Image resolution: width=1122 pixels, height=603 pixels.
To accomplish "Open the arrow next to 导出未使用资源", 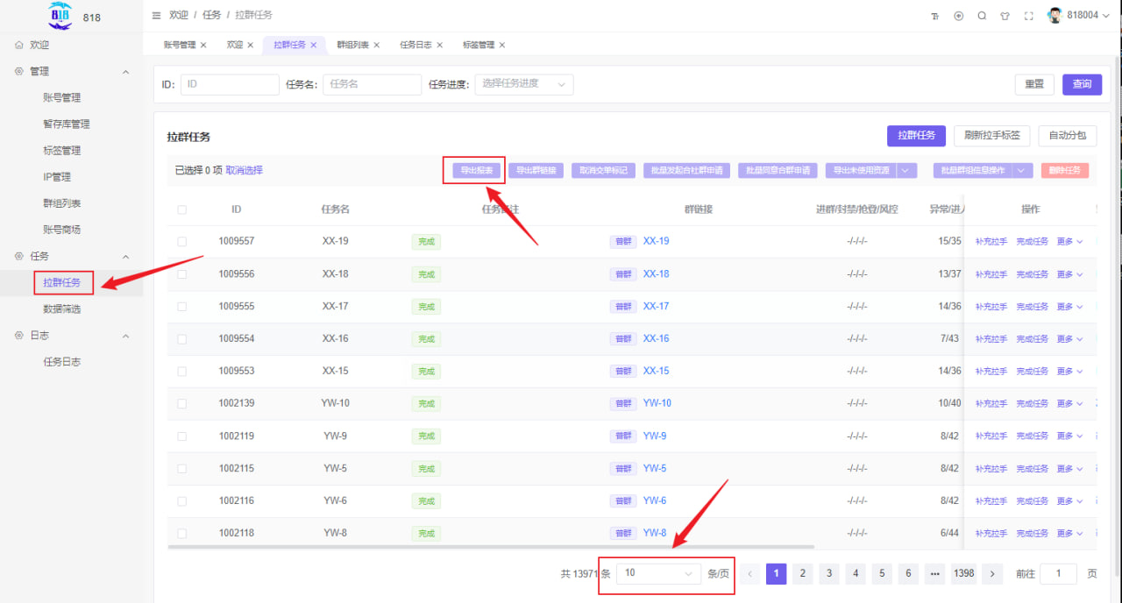I will 907,171.
